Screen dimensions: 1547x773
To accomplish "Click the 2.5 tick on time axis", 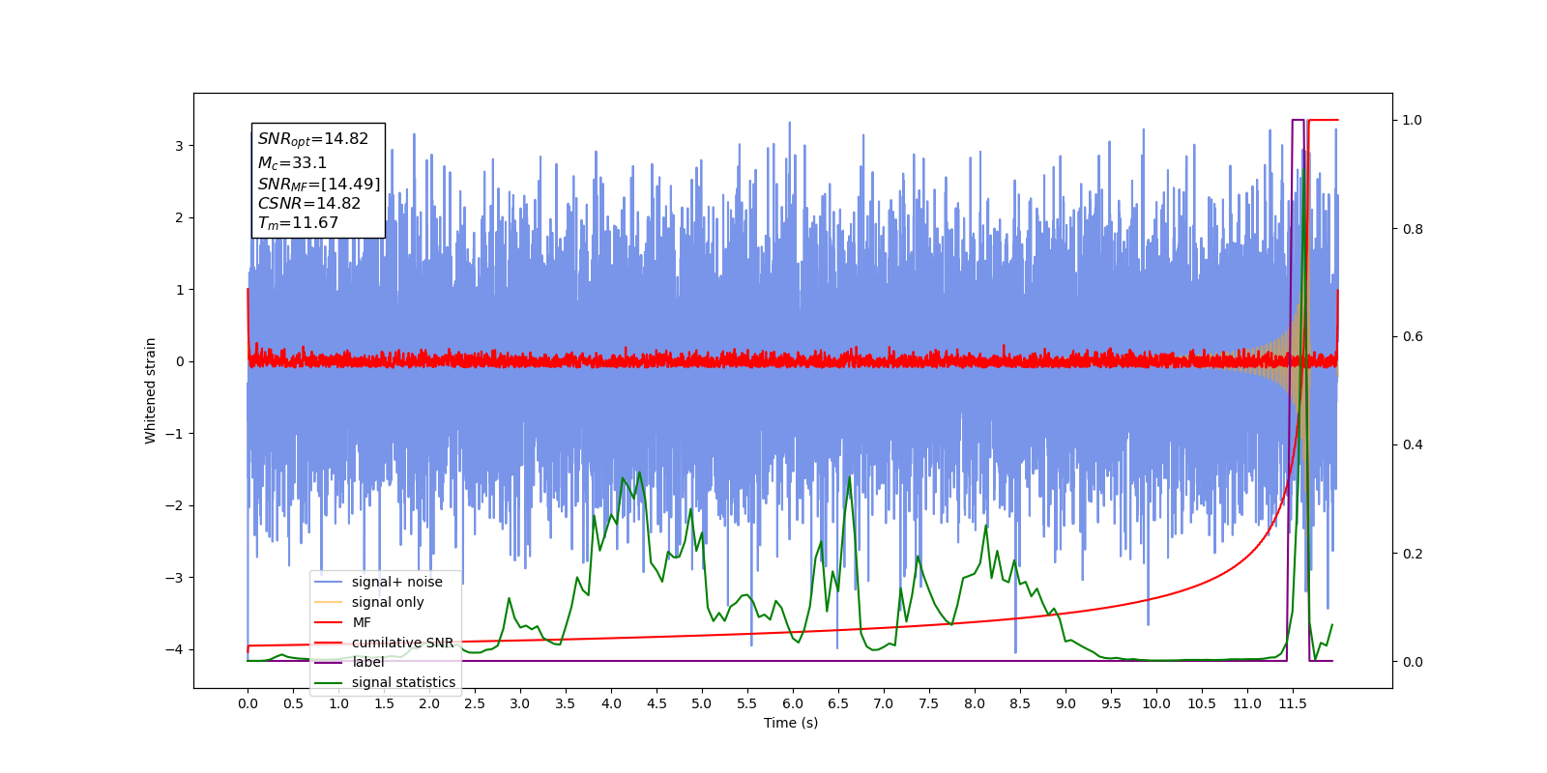I will (475, 703).
